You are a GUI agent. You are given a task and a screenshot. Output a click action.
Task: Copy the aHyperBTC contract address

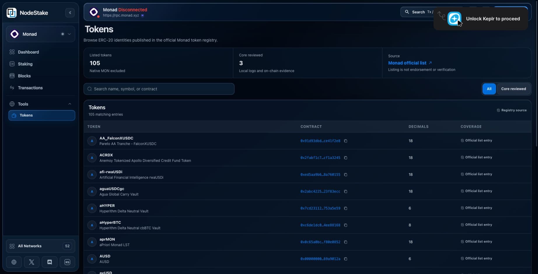coord(345,225)
